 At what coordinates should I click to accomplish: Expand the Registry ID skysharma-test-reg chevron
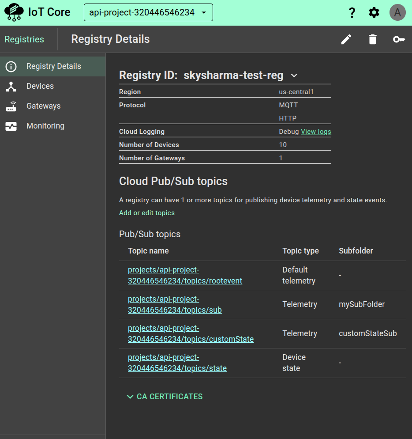coord(294,76)
